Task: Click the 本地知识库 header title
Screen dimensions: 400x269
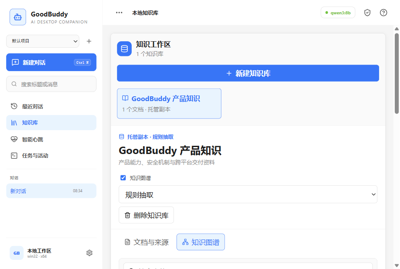Action: (145, 13)
